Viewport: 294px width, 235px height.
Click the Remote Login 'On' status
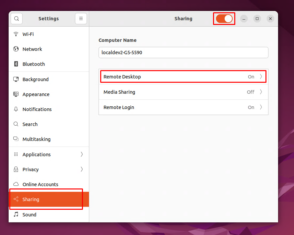(x=251, y=107)
